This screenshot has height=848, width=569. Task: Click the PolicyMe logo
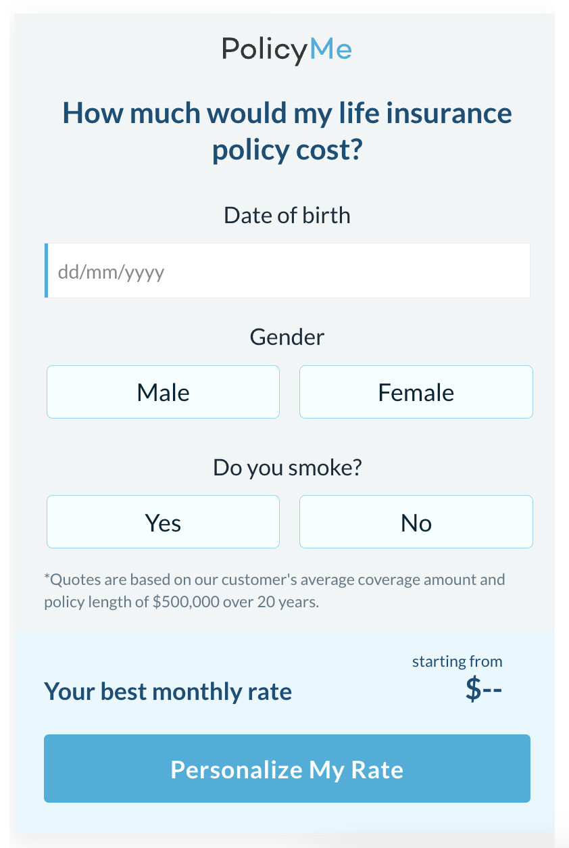coord(287,50)
